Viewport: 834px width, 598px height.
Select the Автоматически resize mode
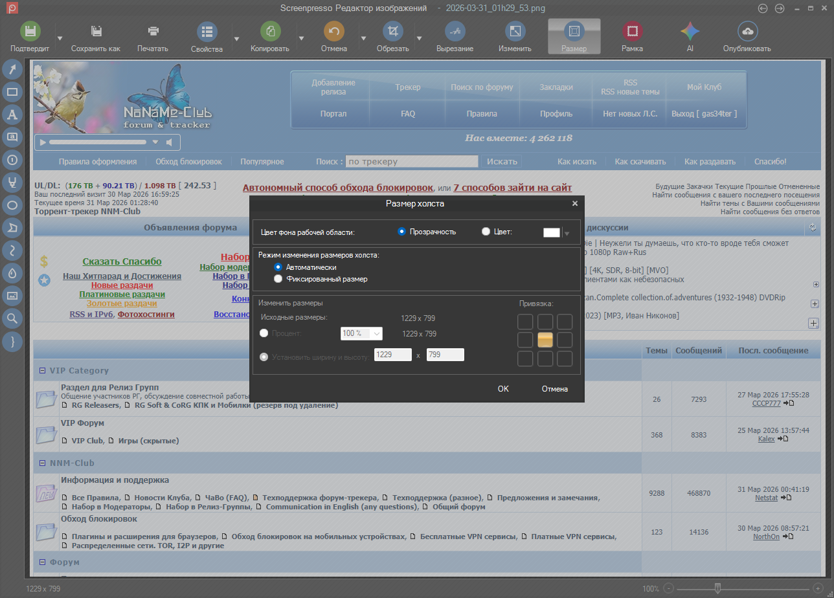tap(278, 267)
